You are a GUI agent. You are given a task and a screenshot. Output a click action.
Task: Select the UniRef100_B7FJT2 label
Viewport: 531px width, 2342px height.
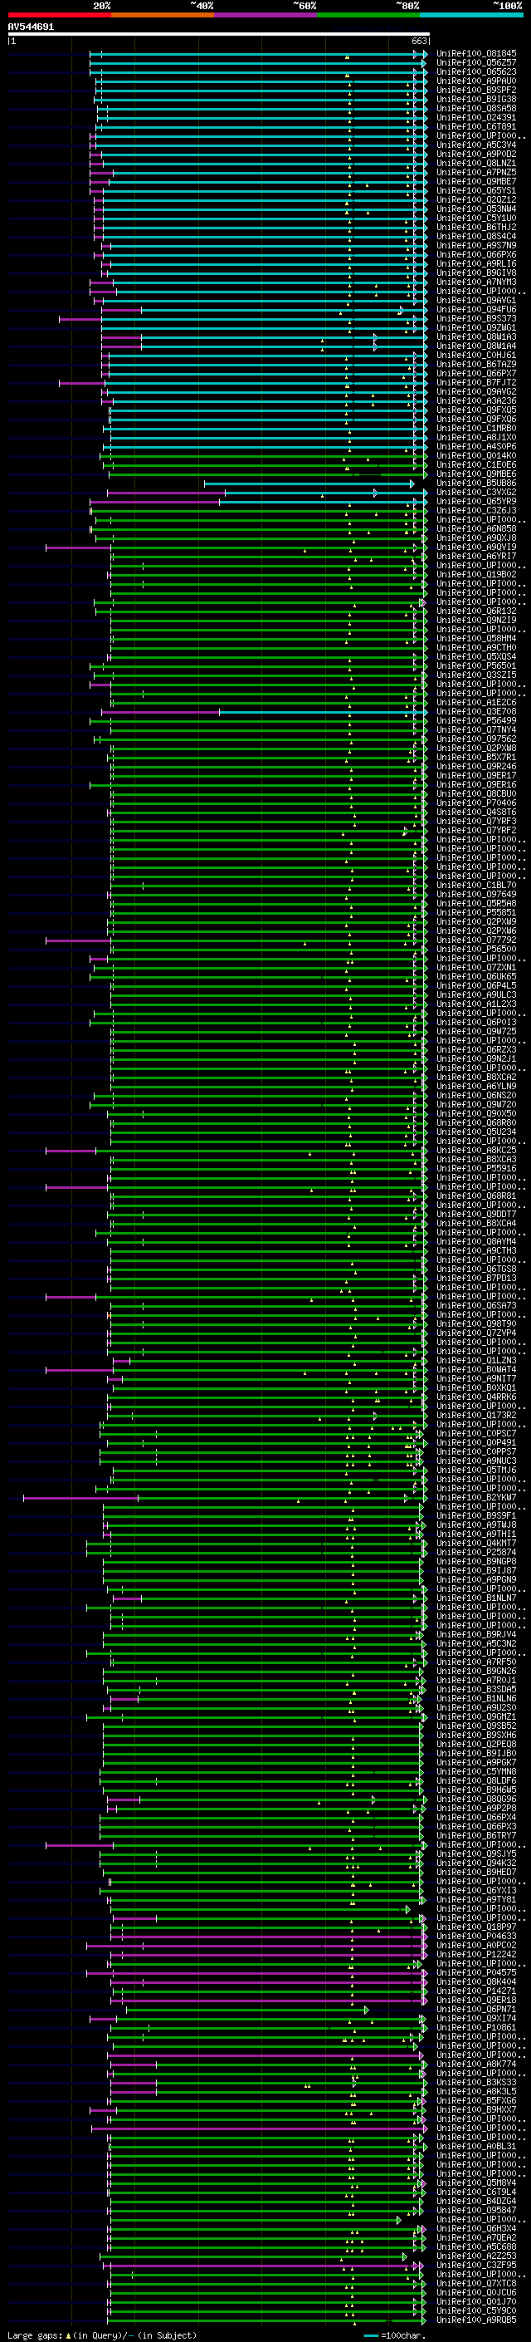476,383
